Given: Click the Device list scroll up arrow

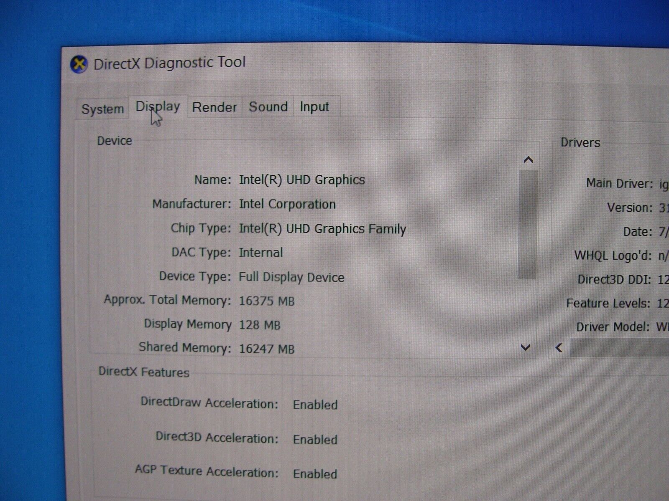Looking at the screenshot, I should 528,160.
